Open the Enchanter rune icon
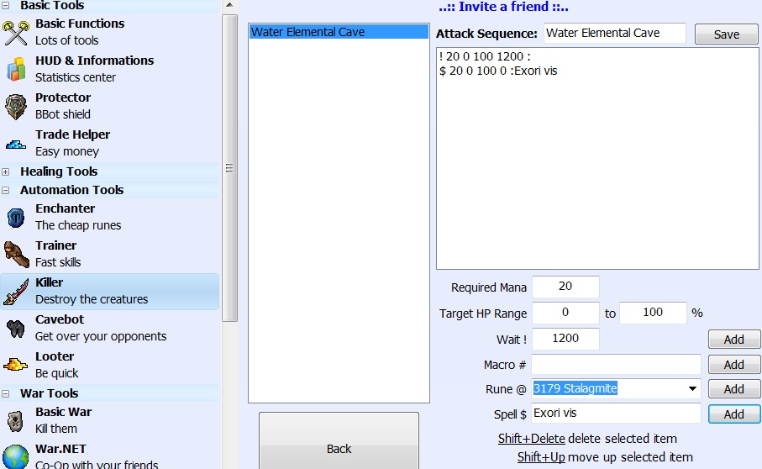 [16, 217]
